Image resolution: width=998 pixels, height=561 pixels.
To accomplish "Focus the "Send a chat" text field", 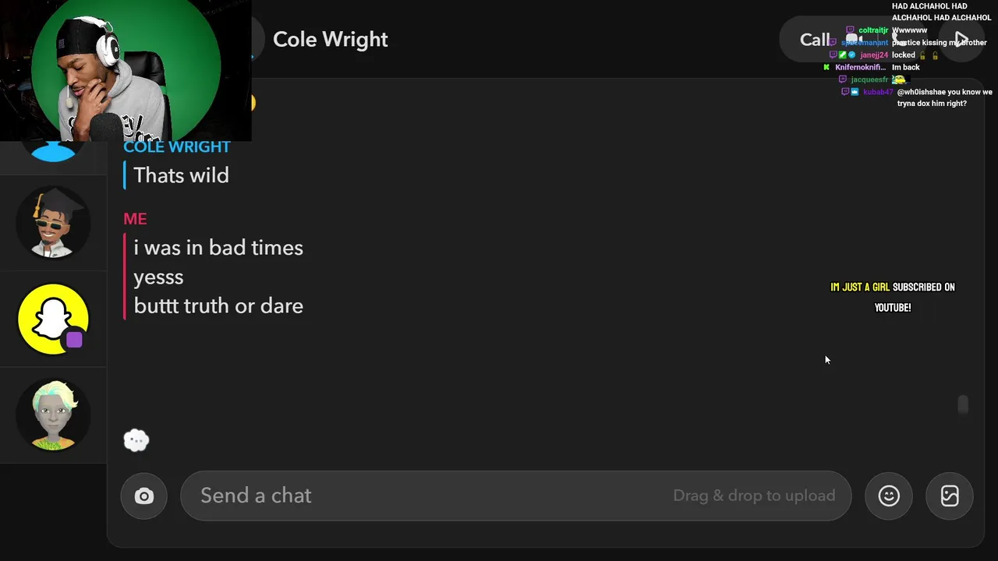I will pyautogui.click(x=429, y=496).
